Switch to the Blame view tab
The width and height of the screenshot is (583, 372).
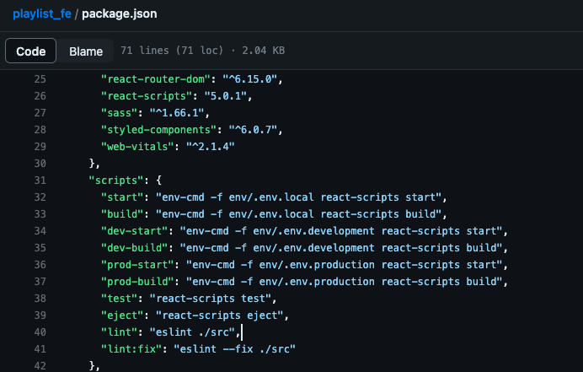pos(86,51)
